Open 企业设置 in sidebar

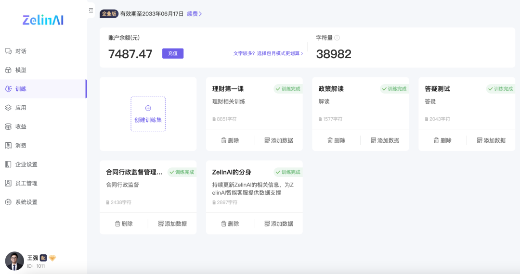click(43, 164)
